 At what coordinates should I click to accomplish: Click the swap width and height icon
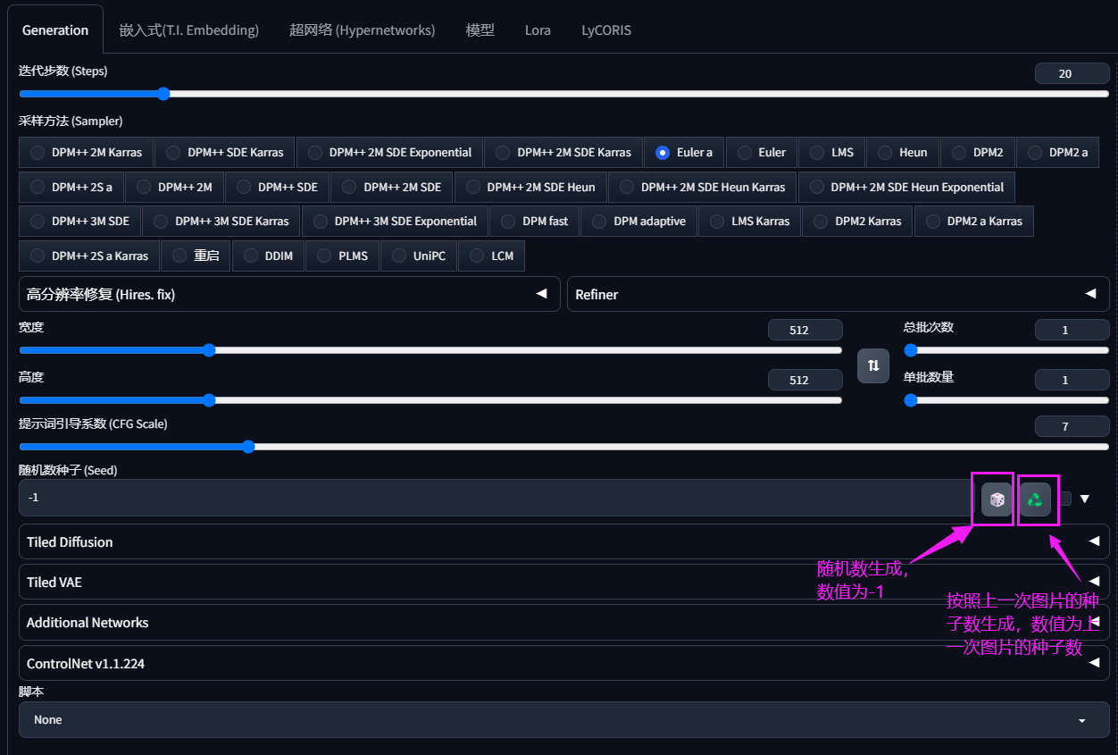(x=873, y=365)
